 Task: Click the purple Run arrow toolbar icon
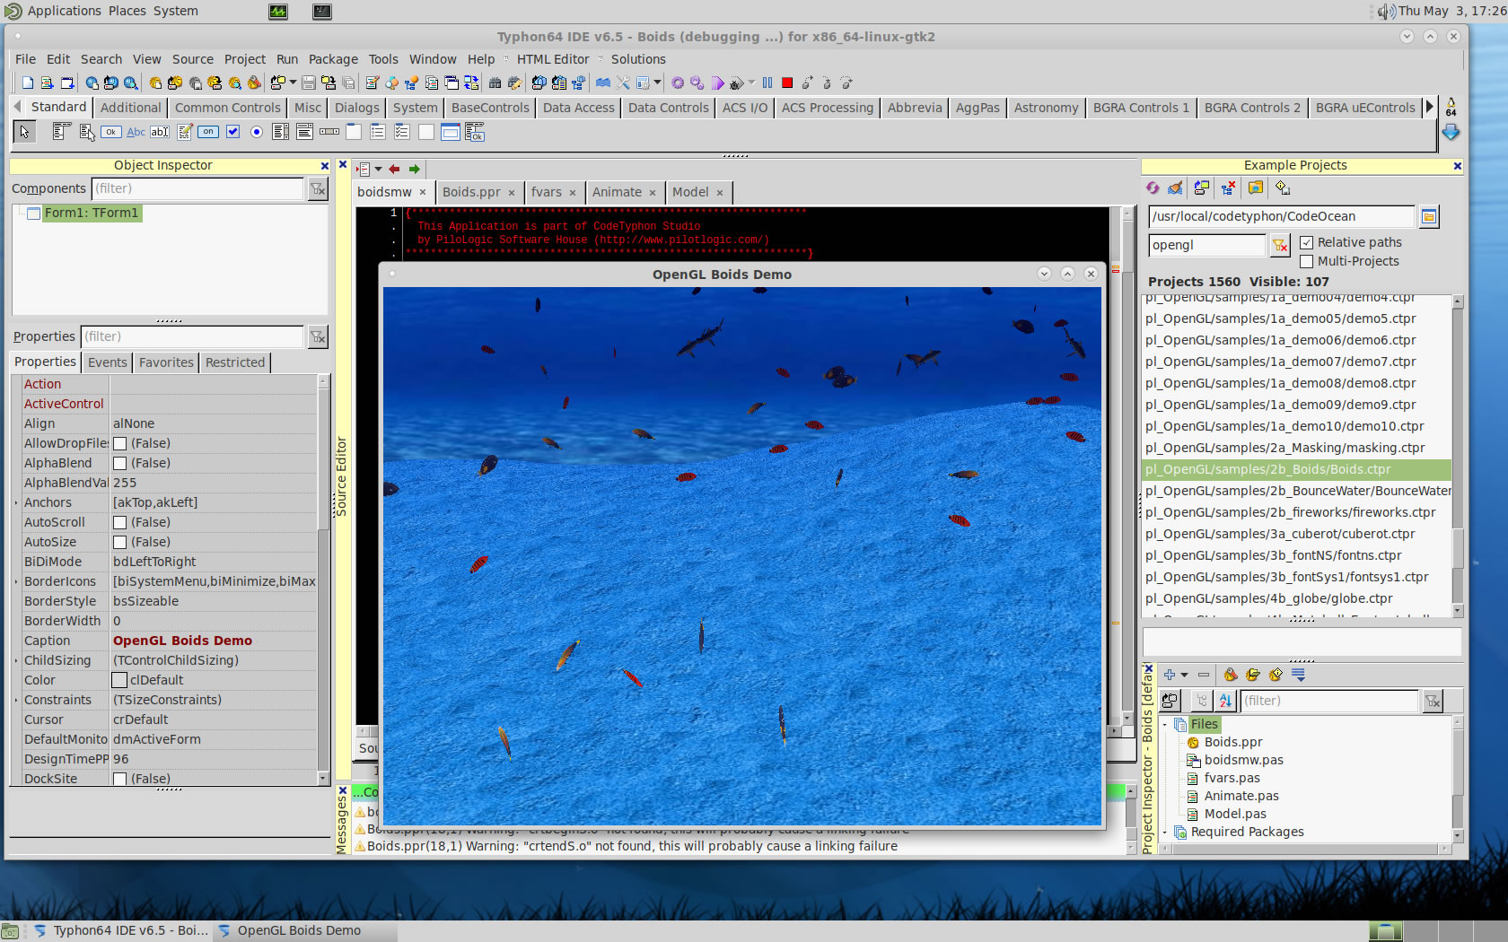pos(717,83)
